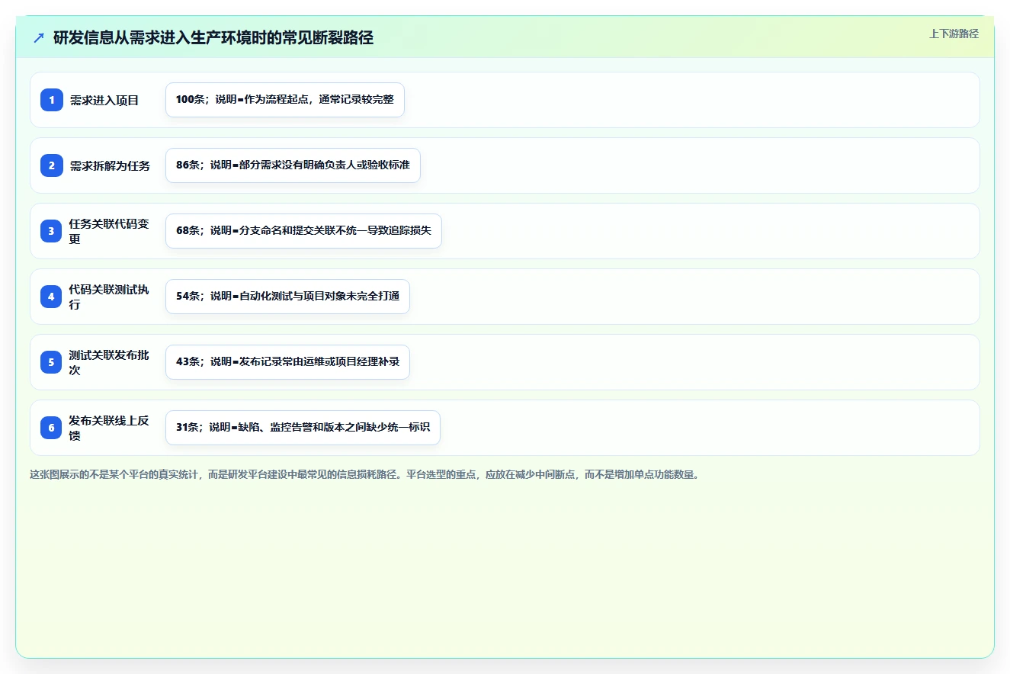Click the 代码关联测试执行 step label
Screen dimensions: 1010x674
click(x=109, y=297)
